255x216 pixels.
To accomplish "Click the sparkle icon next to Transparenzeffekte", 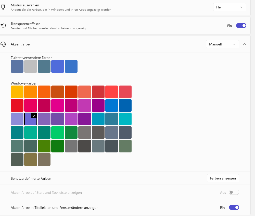I will pos(3,26).
